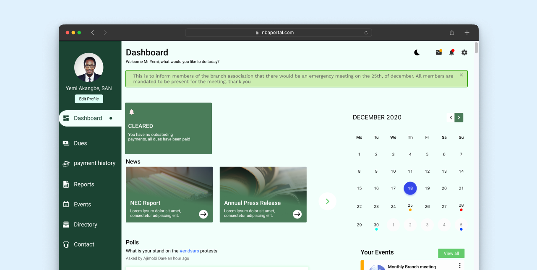The height and width of the screenshot is (270, 537).
Task: Select December 25 on the calendar
Action: click(410, 205)
